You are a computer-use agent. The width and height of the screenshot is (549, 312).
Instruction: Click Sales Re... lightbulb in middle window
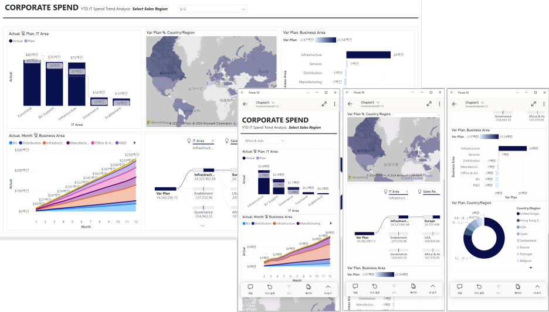(x=419, y=191)
